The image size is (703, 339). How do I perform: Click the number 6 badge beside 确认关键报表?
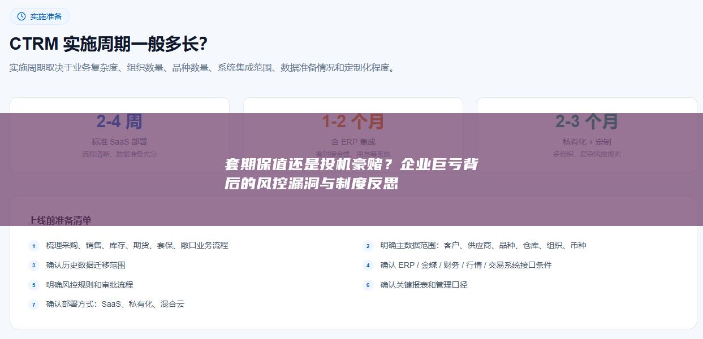[x=368, y=285]
